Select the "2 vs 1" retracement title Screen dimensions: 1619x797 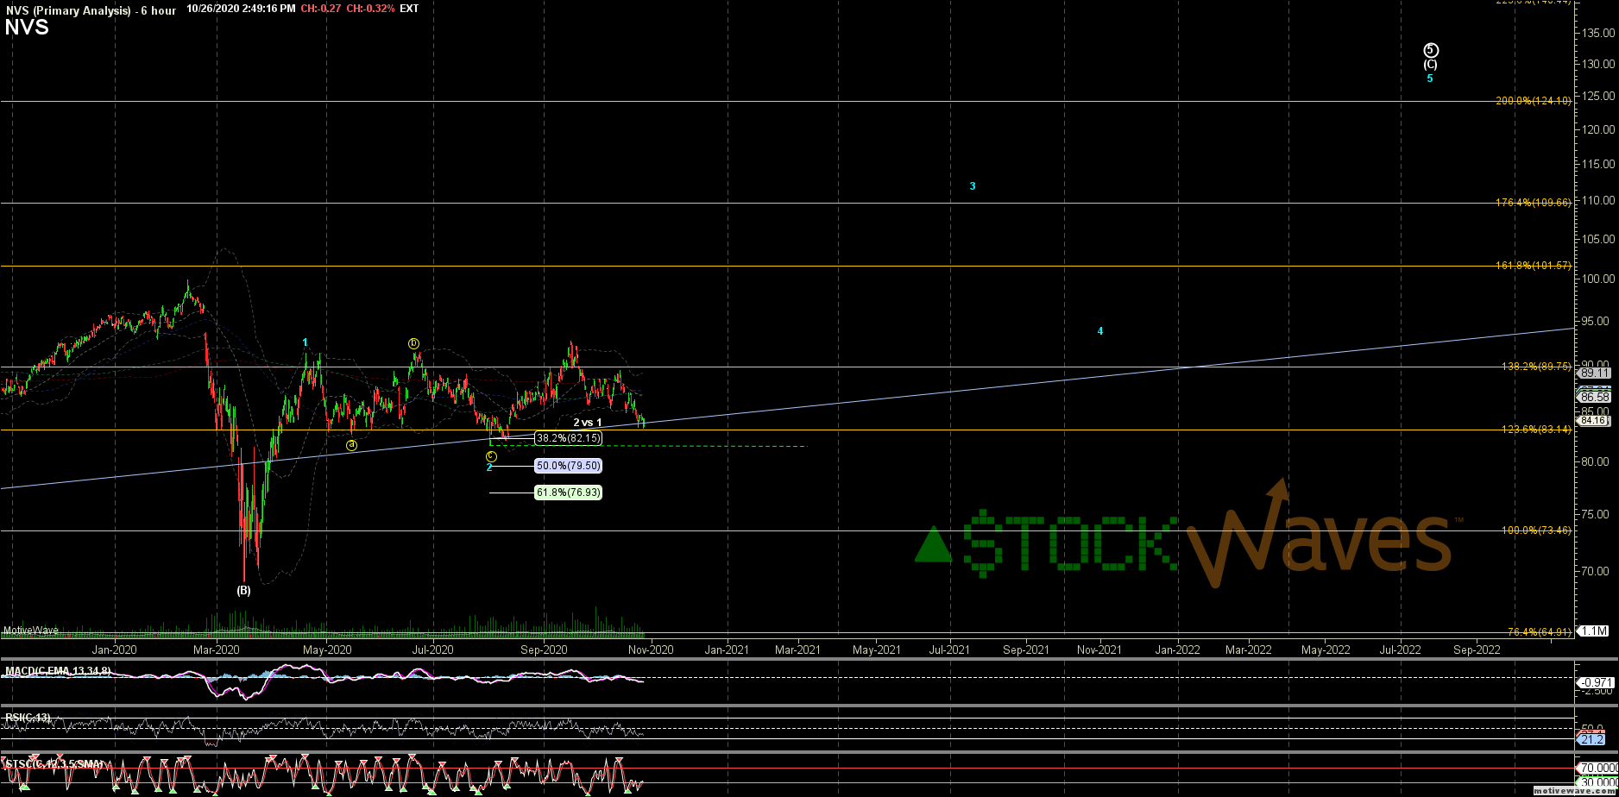click(x=588, y=423)
